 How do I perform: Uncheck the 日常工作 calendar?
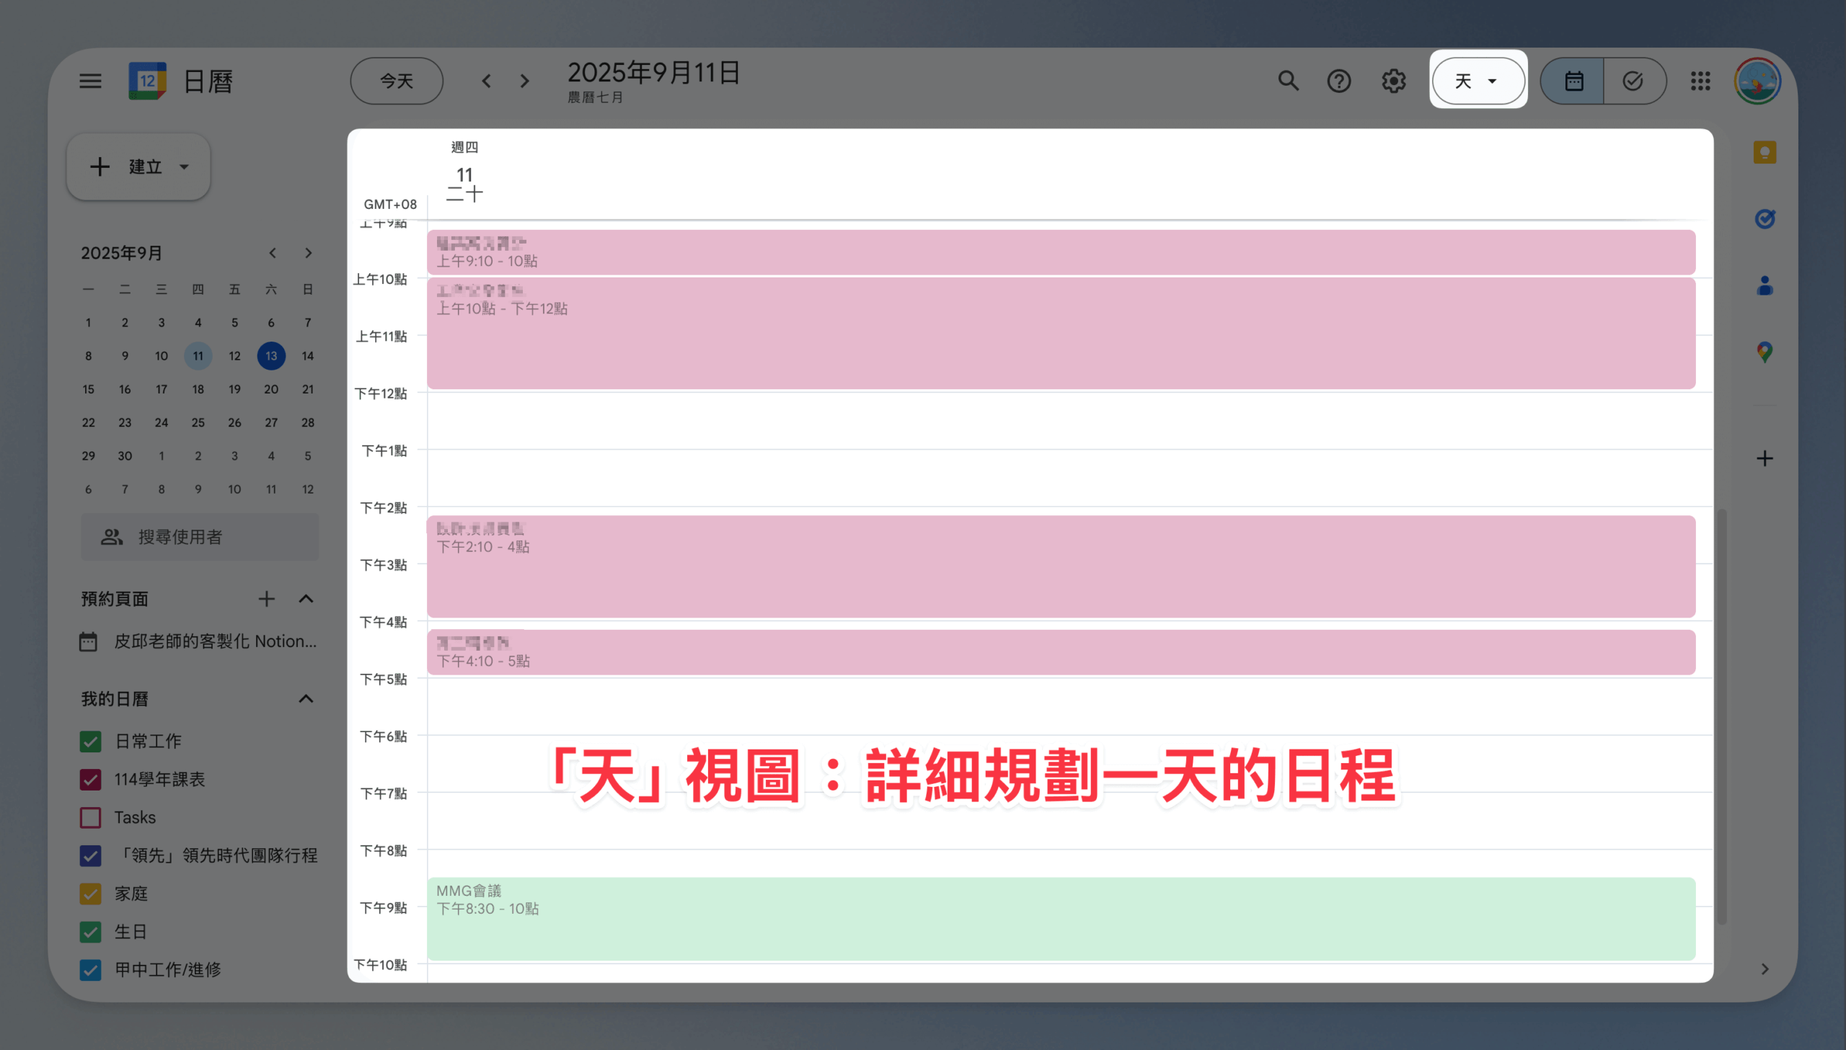tap(90, 742)
